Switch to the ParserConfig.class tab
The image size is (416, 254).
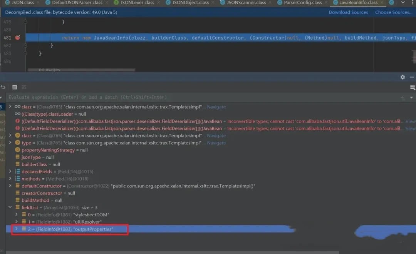coord(302,2)
